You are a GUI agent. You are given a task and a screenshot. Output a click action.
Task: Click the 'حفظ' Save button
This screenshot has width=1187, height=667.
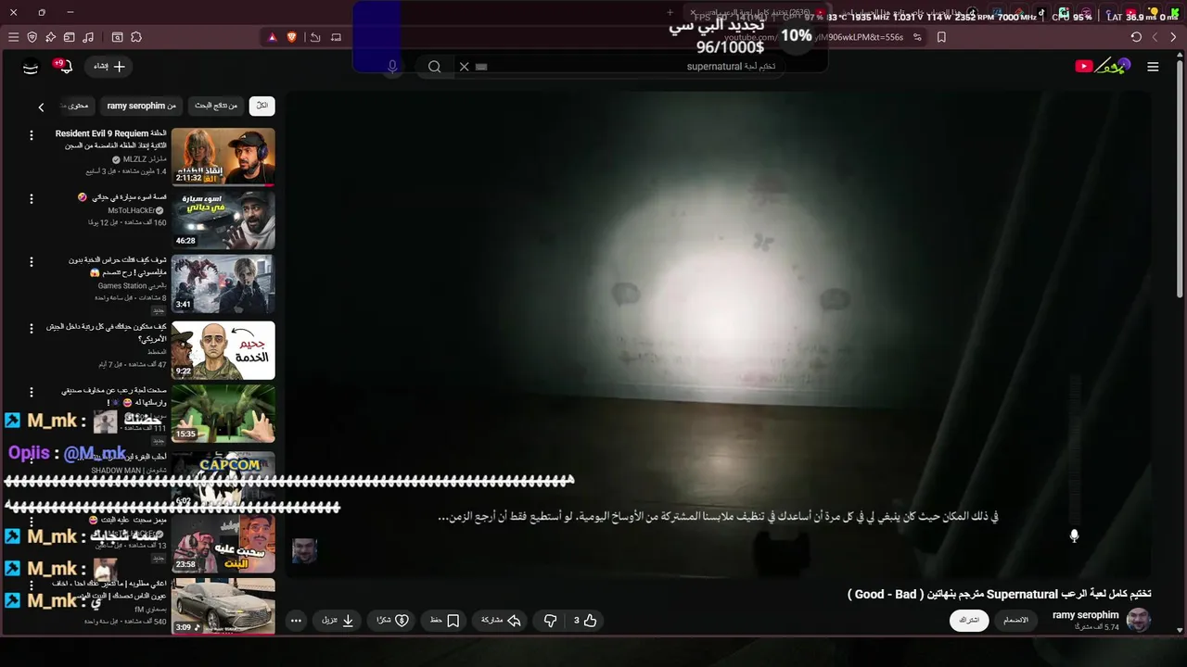point(444,621)
